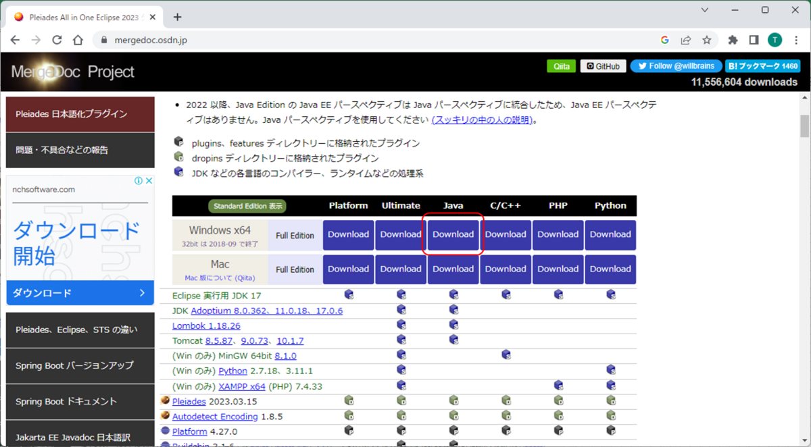Image resolution: width=811 pixels, height=447 pixels.
Task: Open the Qiita button
Action: (x=562, y=66)
